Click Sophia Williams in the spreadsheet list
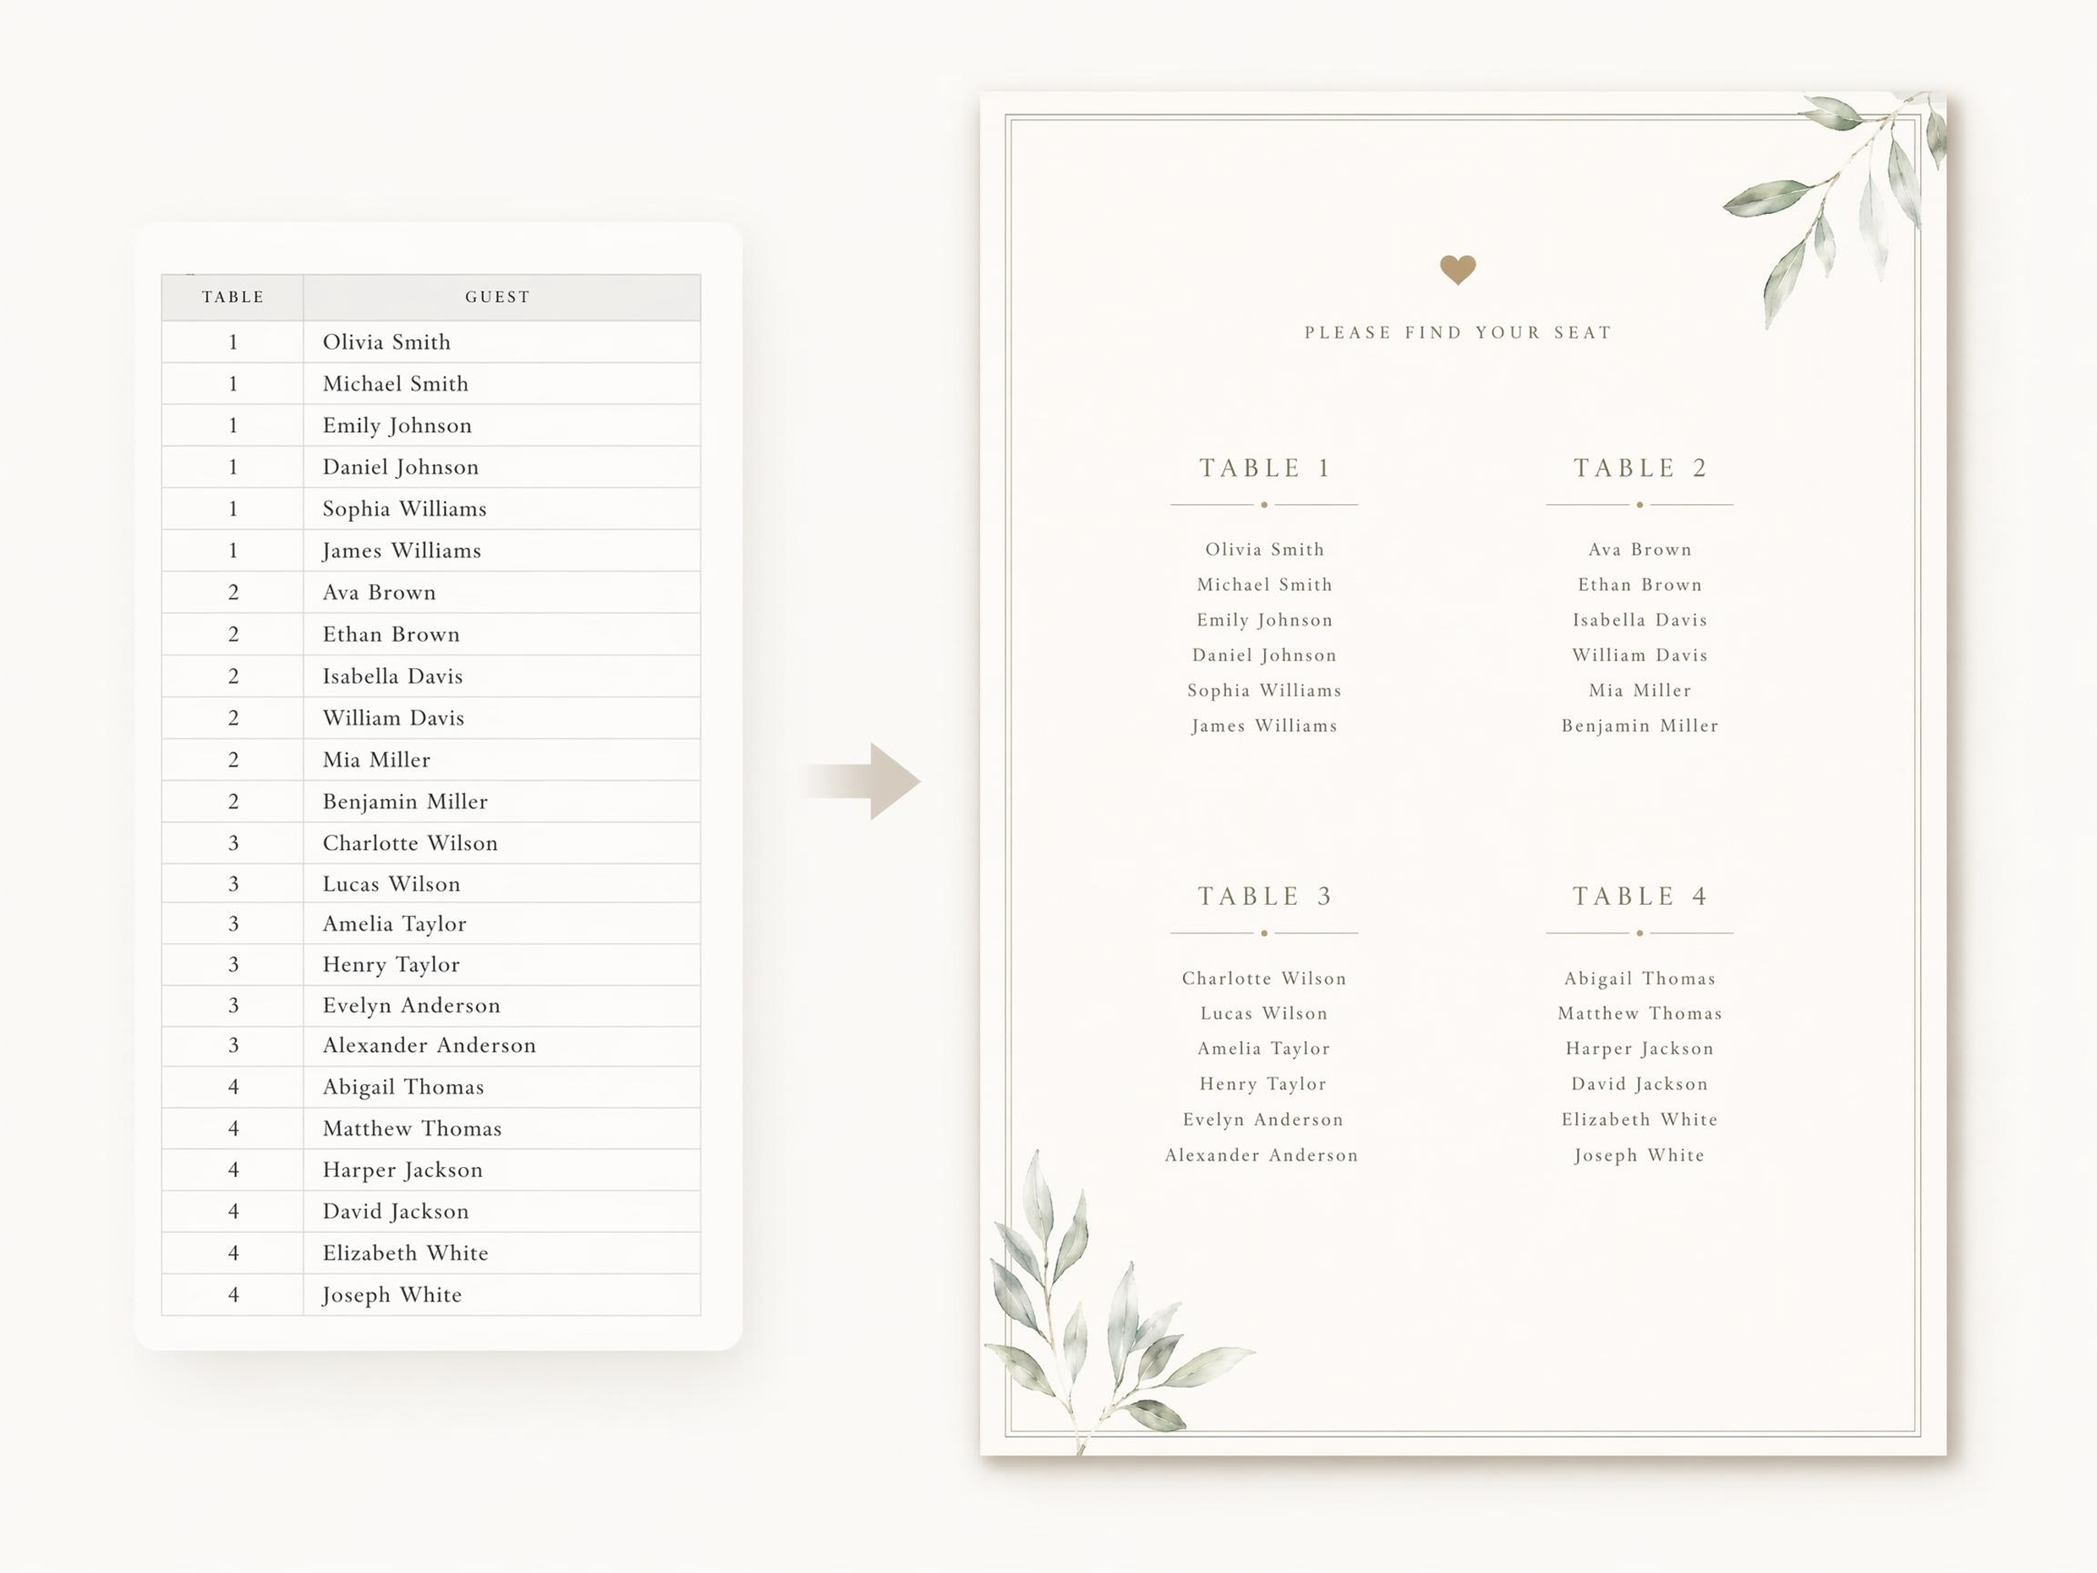This screenshot has height=1573, width=2097. click(x=404, y=508)
